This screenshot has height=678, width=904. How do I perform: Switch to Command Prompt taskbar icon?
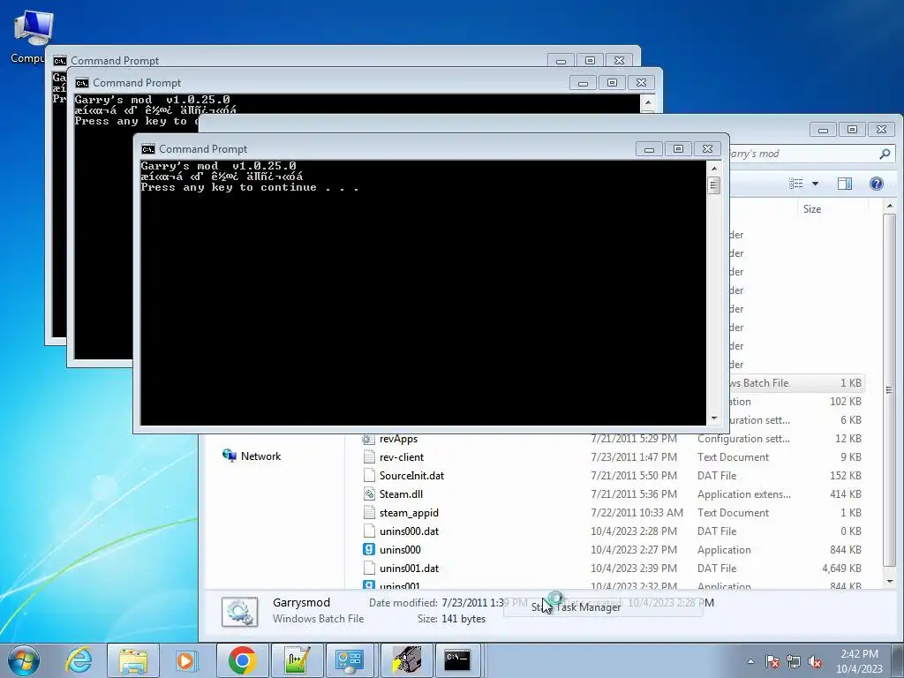(458, 660)
